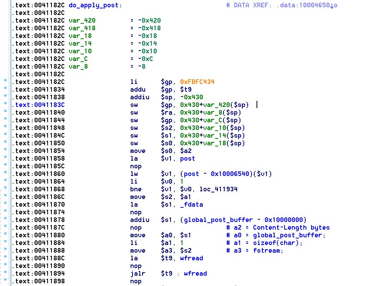
Task: Select the var_420 stack variable definition
Action: click(x=82, y=21)
